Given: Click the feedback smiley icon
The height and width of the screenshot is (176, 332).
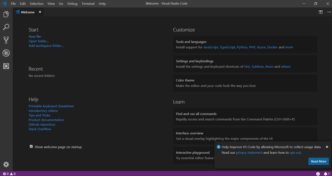Looking at the screenshot, I should (318, 174).
